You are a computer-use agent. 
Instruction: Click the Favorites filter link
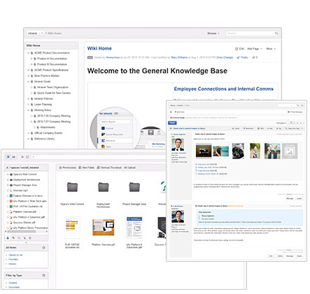(13, 259)
